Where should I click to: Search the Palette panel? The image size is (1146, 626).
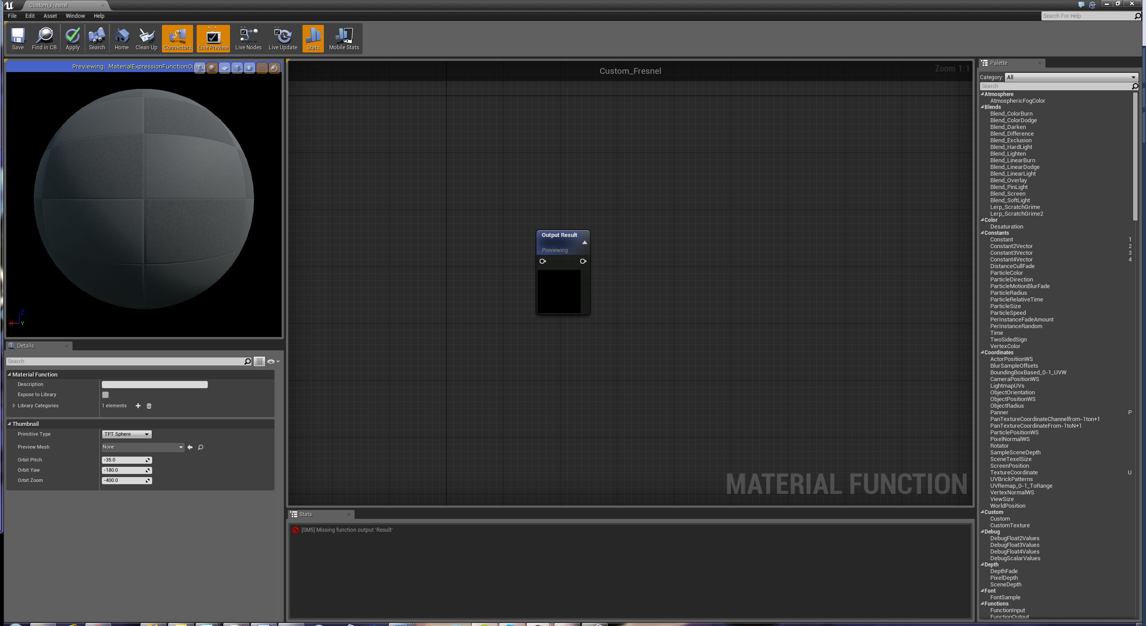click(x=1054, y=86)
